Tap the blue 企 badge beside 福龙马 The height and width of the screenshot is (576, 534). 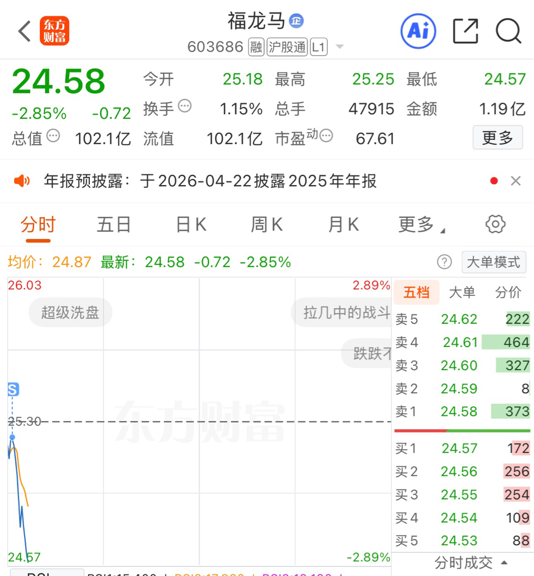[x=296, y=21]
